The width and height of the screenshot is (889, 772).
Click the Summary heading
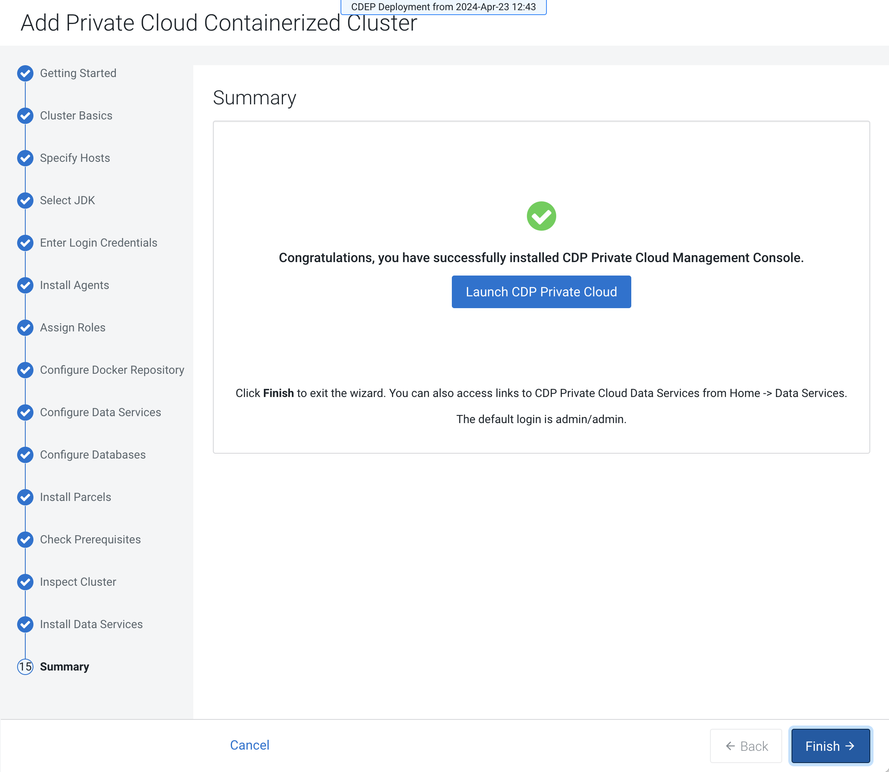(254, 97)
